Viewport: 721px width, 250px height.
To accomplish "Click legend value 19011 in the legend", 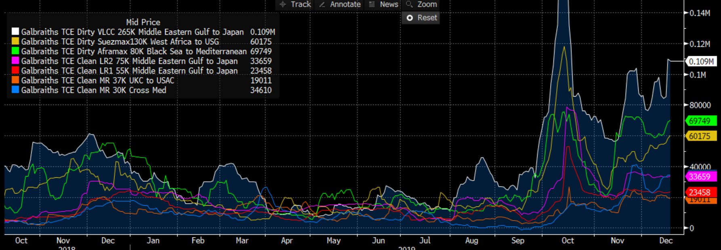I will point(261,80).
